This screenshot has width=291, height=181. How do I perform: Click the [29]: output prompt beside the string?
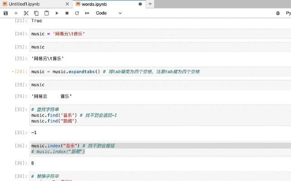point(21,96)
